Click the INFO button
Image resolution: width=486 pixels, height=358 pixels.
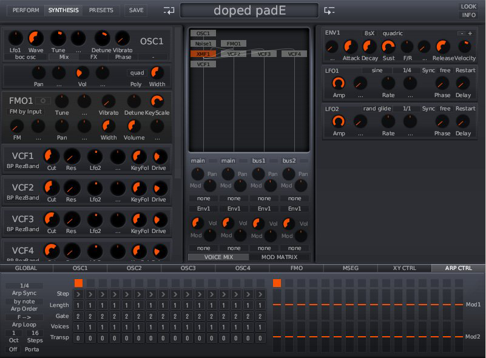point(468,15)
